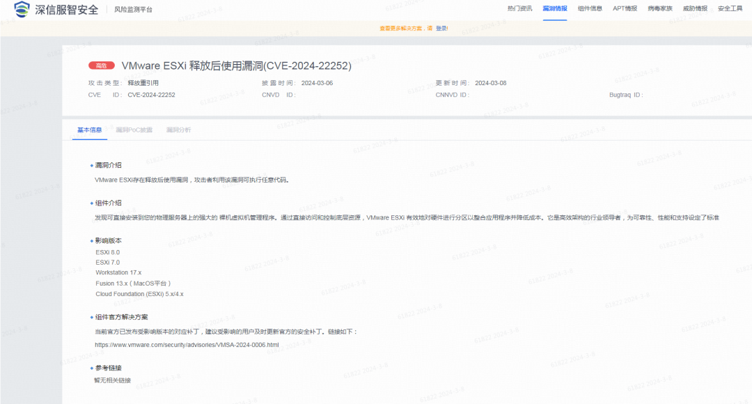Open the 安全工具 navigation item
Screen dimensions: 752x404
click(x=730, y=8)
